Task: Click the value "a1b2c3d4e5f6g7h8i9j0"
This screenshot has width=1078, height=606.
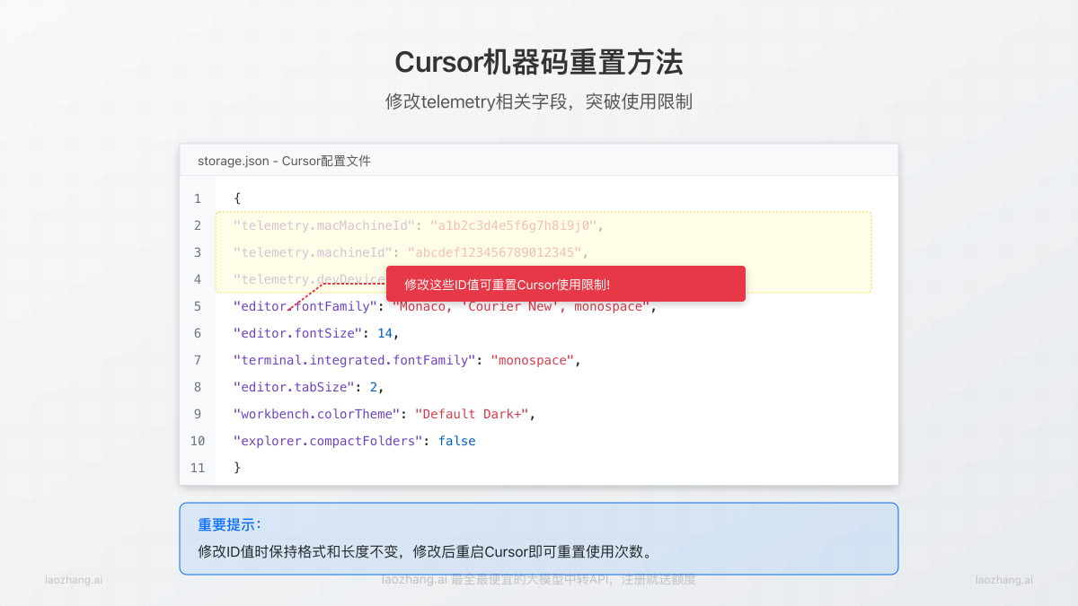Action: pos(513,225)
